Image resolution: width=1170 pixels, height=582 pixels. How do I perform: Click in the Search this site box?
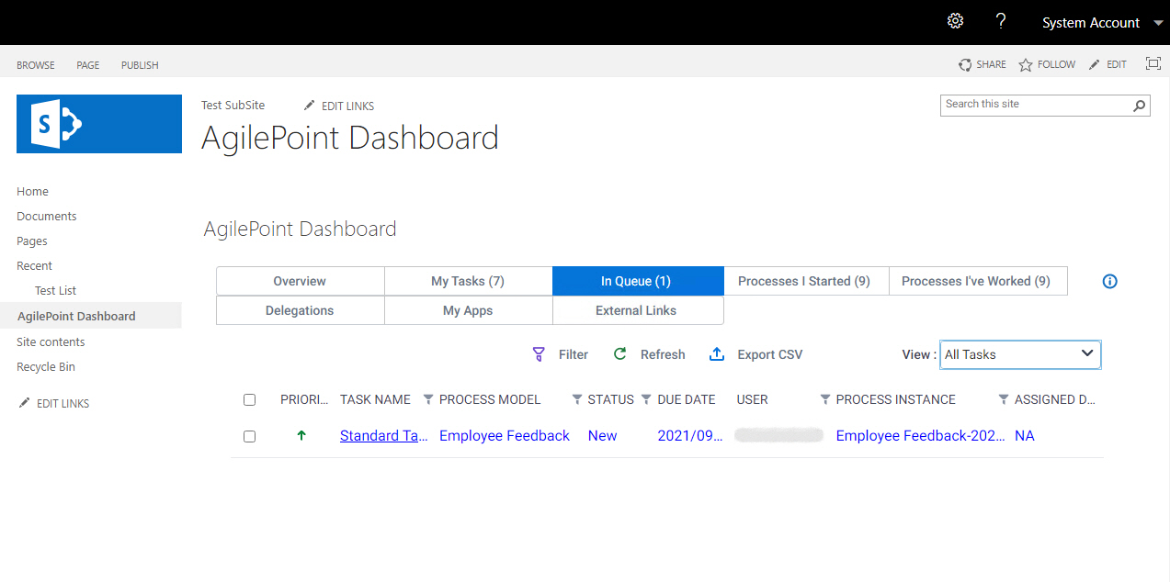coord(1035,105)
